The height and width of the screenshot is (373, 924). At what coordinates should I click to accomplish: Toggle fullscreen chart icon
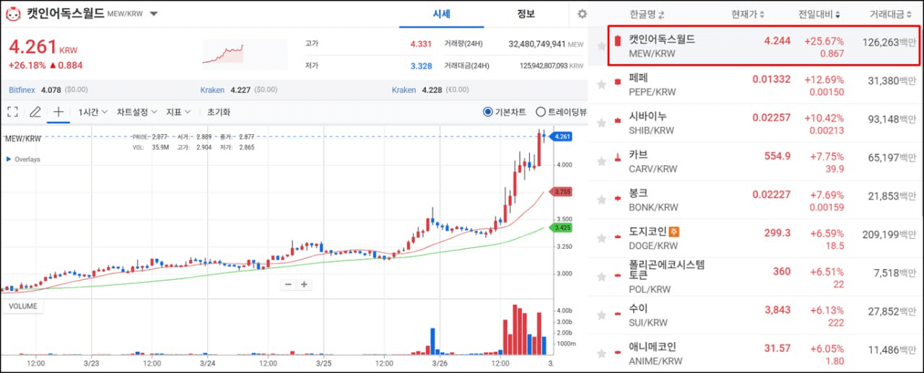click(x=12, y=112)
